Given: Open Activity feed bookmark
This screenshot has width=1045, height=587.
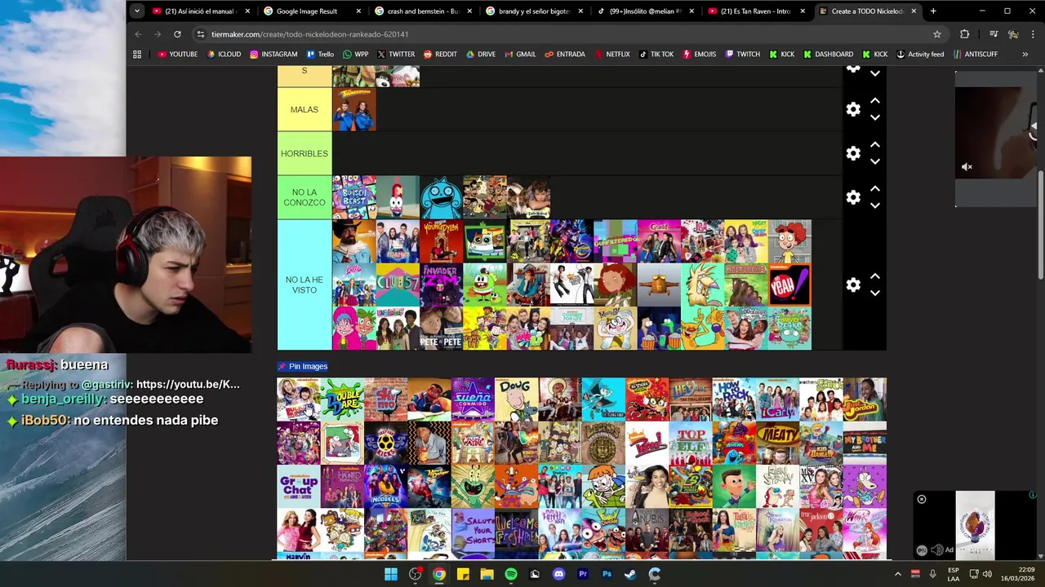Looking at the screenshot, I should [x=920, y=55].
